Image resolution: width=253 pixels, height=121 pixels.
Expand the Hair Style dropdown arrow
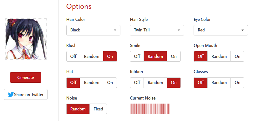(x=179, y=30)
